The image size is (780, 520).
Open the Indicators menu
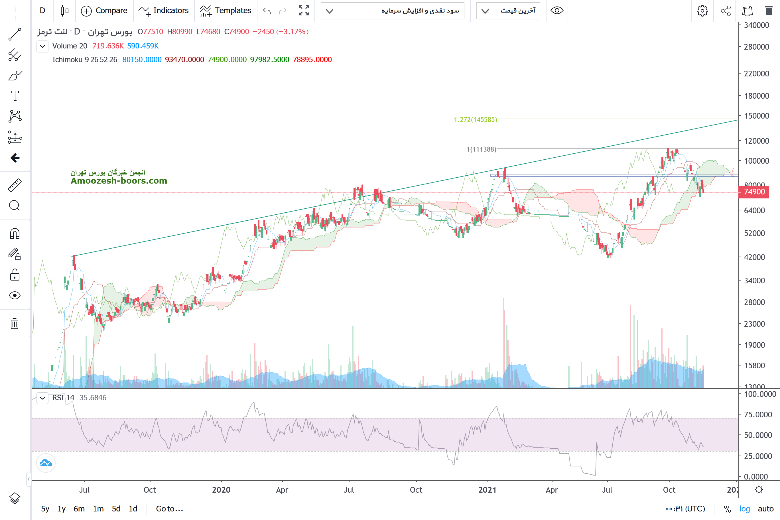click(163, 11)
